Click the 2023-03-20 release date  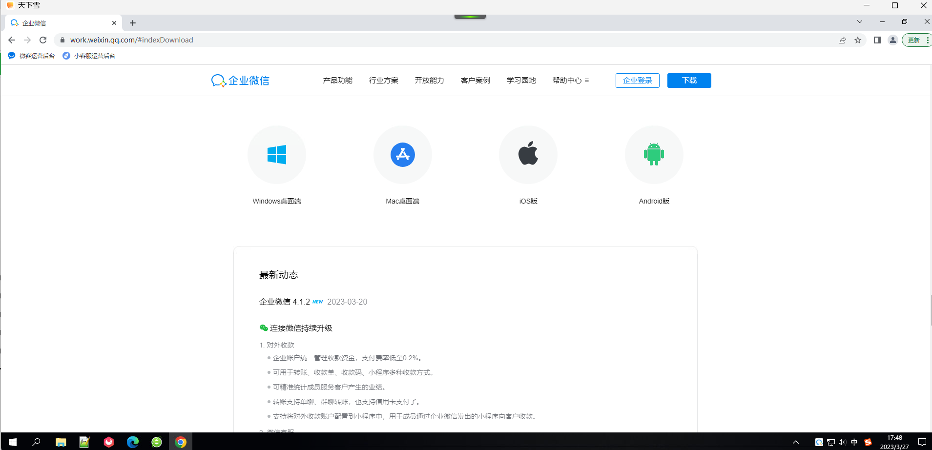tap(347, 302)
